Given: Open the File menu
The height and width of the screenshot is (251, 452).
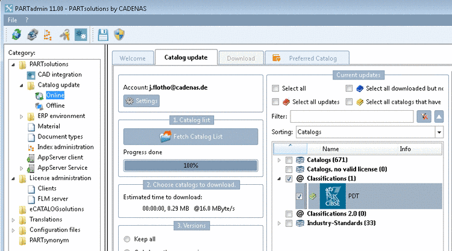Looking at the screenshot, I should [12, 20].
